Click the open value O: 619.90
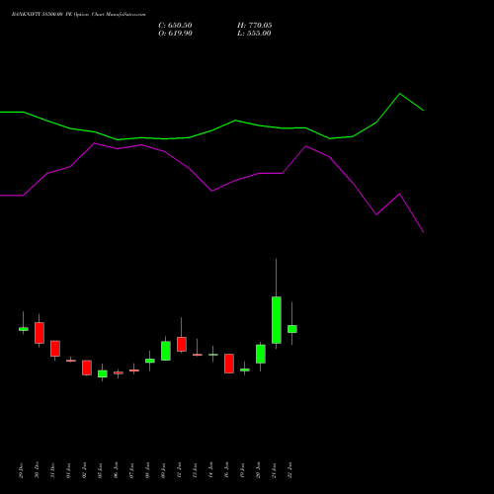 pos(175,34)
